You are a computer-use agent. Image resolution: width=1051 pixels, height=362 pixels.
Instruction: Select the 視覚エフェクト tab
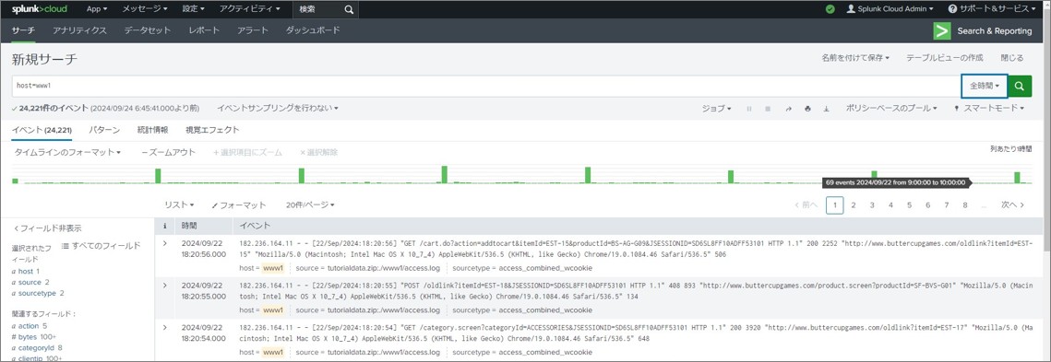tap(212, 130)
